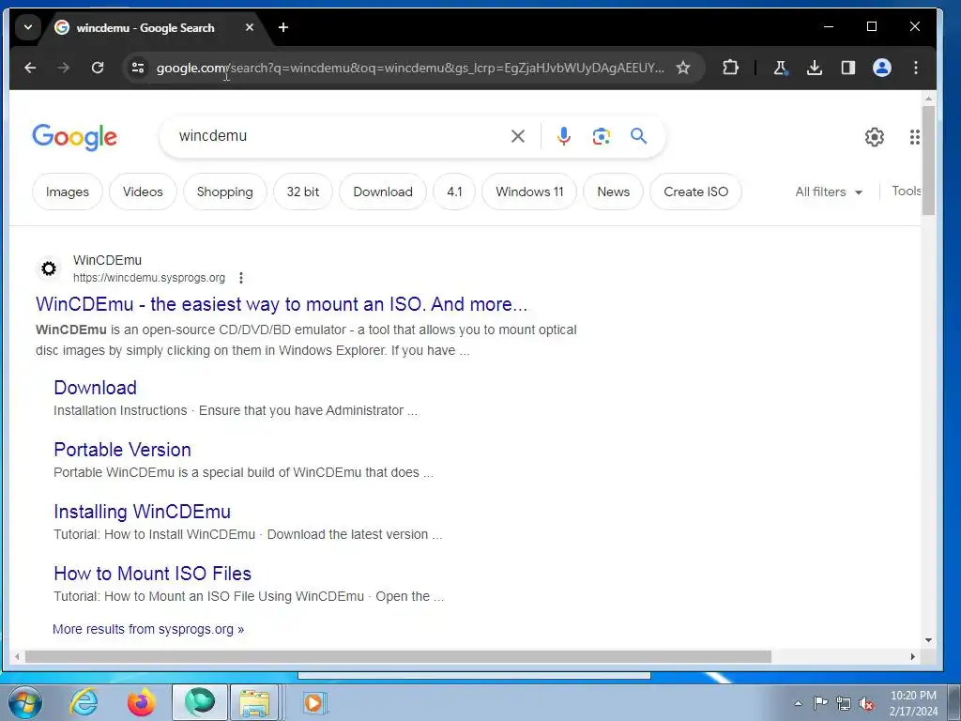Open the Portable Version sitelink
Screen dimensions: 961x721
123,450
